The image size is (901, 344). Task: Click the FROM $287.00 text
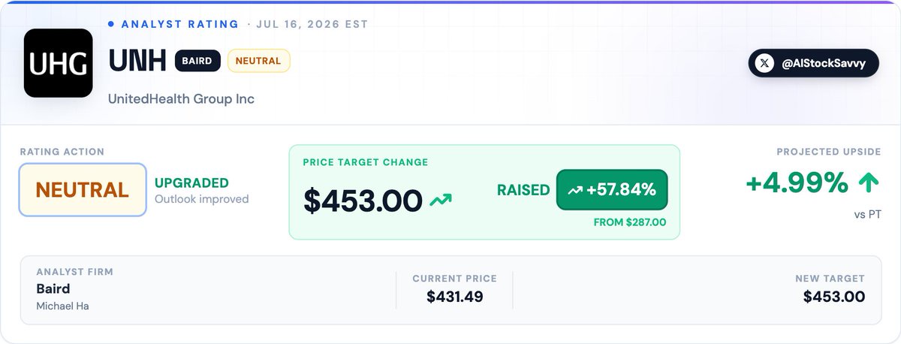click(x=630, y=223)
